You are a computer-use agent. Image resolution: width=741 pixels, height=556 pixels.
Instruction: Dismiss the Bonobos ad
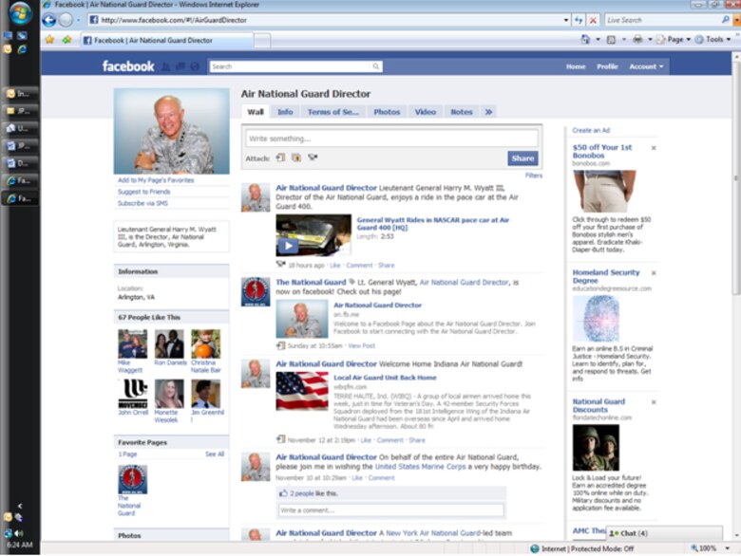click(653, 148)
